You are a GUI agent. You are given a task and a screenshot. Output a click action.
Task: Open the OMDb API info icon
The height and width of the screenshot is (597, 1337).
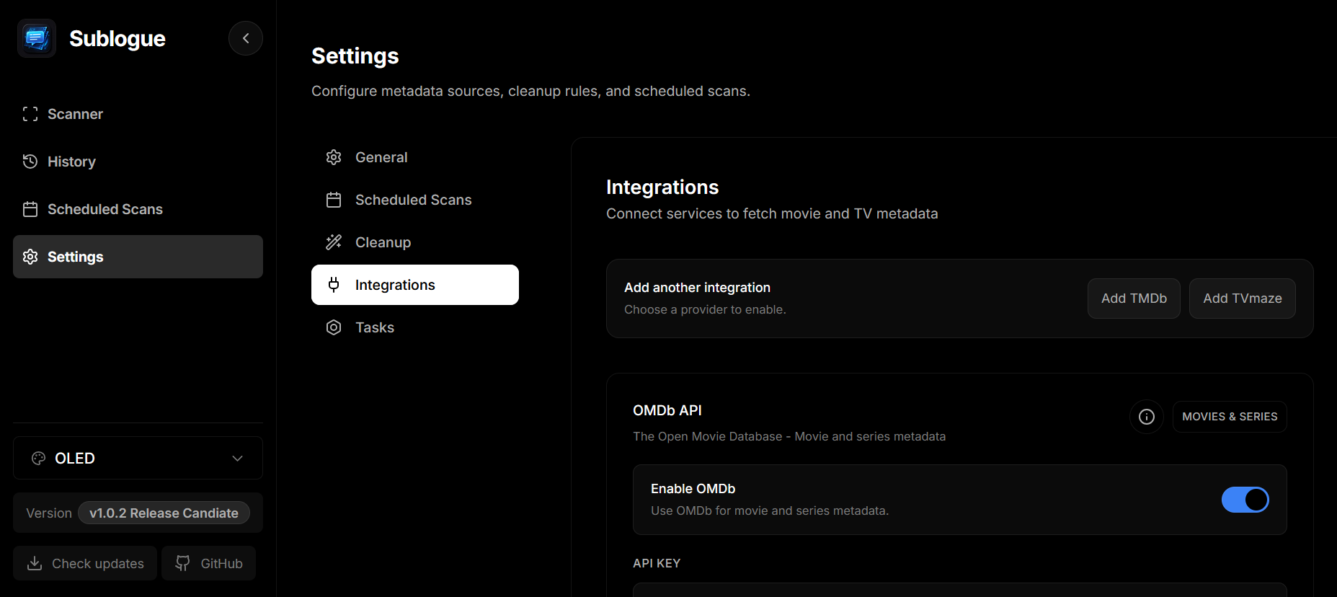tap(1147, 417)
